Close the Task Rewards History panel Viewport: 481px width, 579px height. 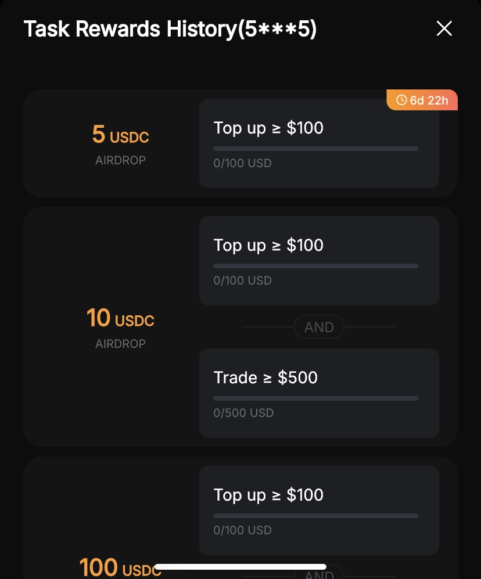pos(444,28)
